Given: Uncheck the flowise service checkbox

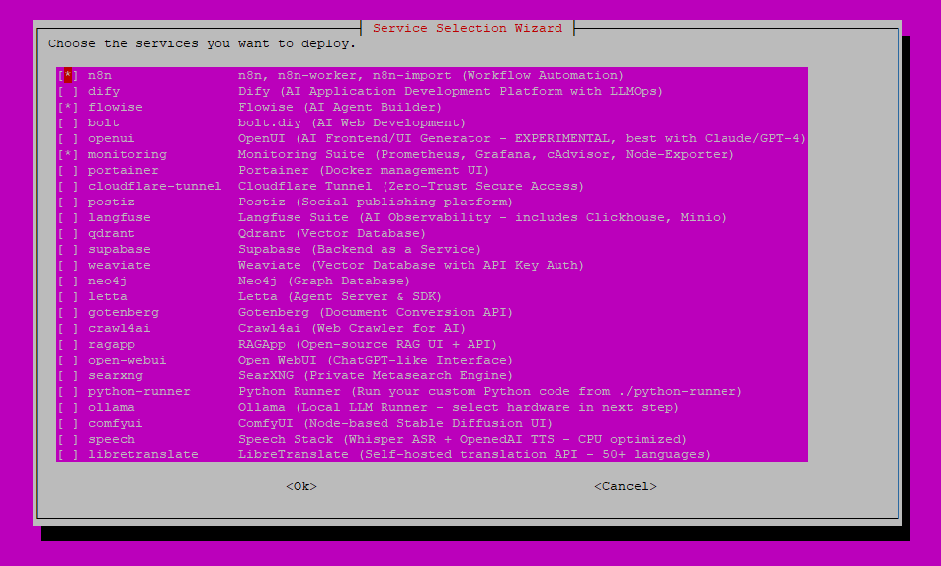Looking at the screenshot, I should [x=68, y=108].
